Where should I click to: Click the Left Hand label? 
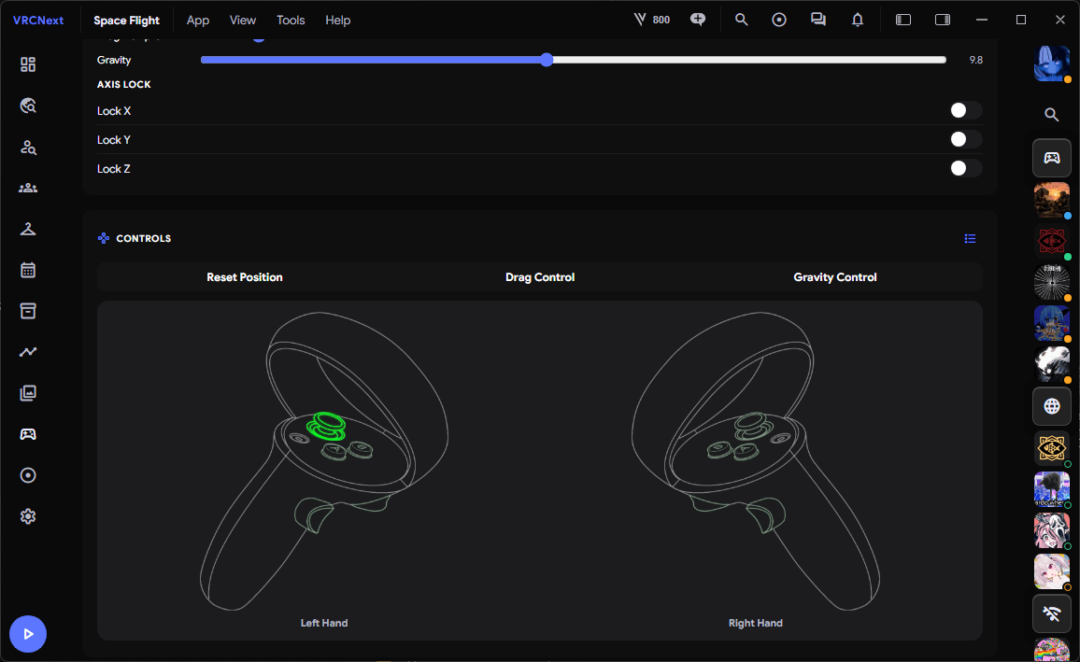(x=324, y=623)
